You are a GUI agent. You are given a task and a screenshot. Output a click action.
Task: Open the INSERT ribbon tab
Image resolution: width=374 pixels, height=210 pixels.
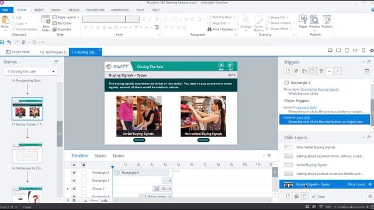click(x=39, y=10)
